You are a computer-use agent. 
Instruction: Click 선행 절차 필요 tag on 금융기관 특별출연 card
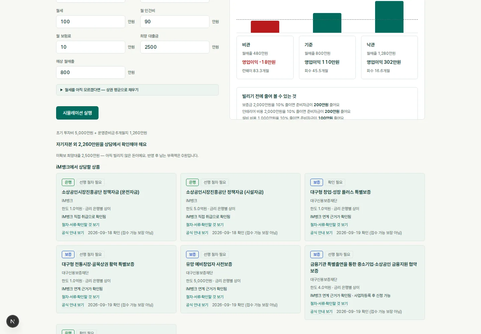tap(339, 255)
